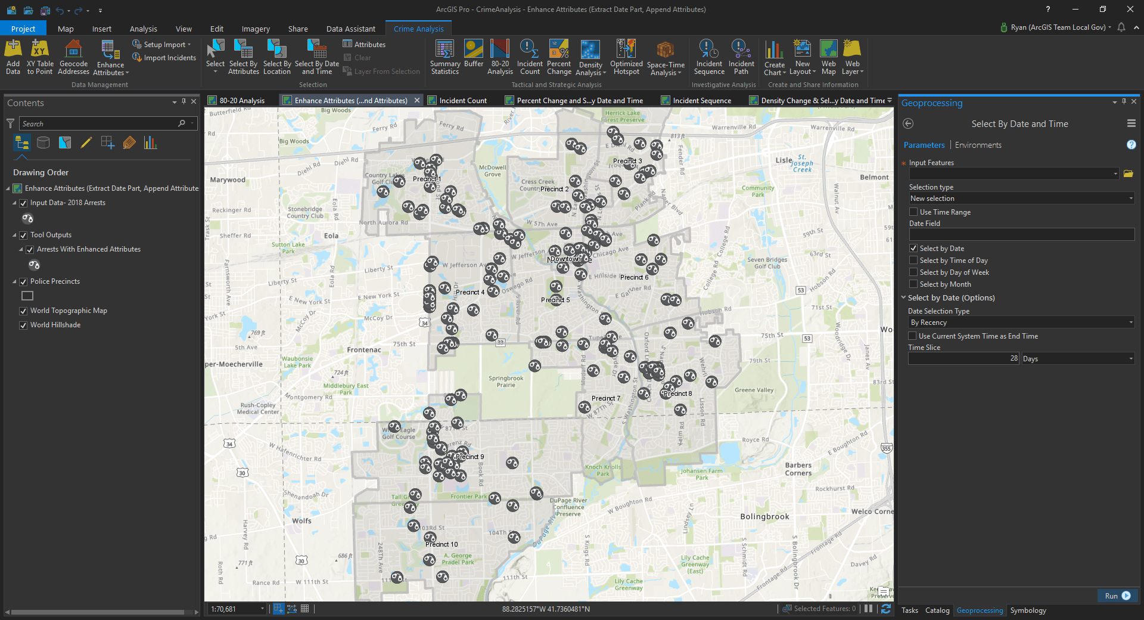Launch the Optimized Hotspot tool
The image size is (1144, 620).
click(x=626, y=57)
